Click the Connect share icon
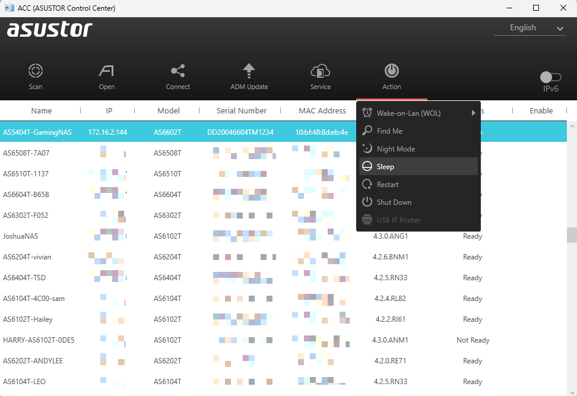577x396 pixels. pos(177,71)
